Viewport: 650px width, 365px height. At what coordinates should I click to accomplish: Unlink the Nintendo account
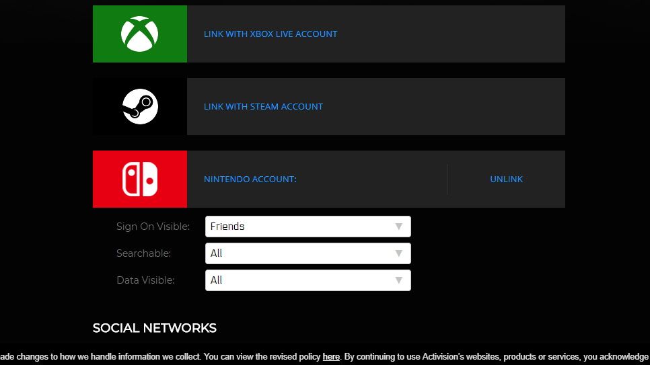506,179
